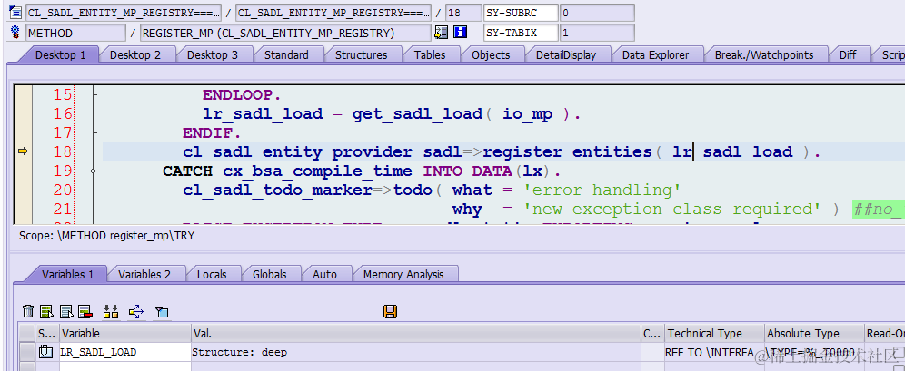Image resolution: width=905 pixels, height=371 pixels.
Task: Open the Structures tab
Action: [x=361, y=54]
